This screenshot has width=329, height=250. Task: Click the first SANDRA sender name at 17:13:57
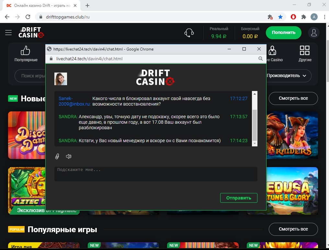click(68, 117)
